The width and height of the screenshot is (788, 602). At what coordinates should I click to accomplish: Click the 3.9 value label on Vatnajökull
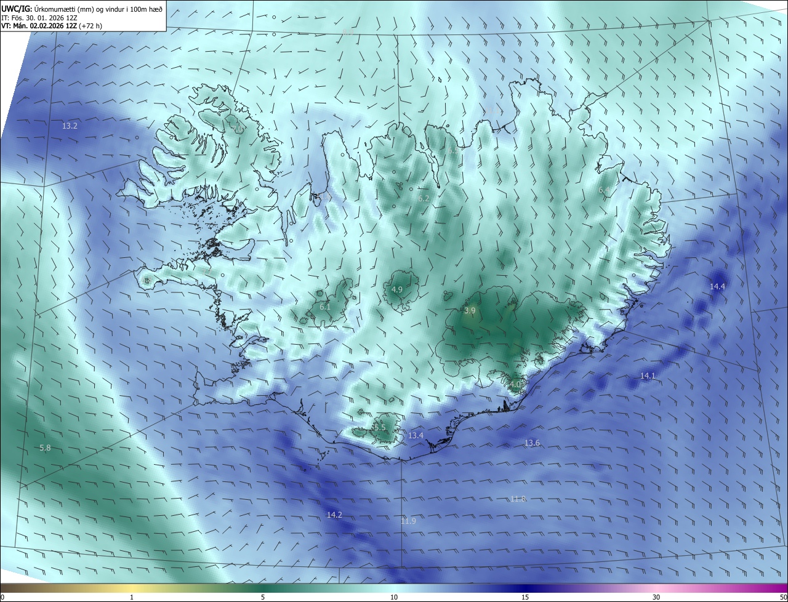[470, 311]
